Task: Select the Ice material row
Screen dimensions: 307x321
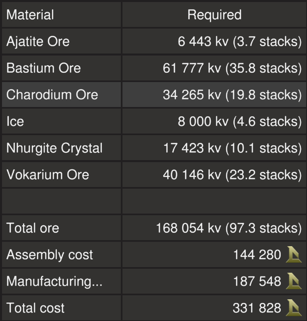Action: click(15, 121)
